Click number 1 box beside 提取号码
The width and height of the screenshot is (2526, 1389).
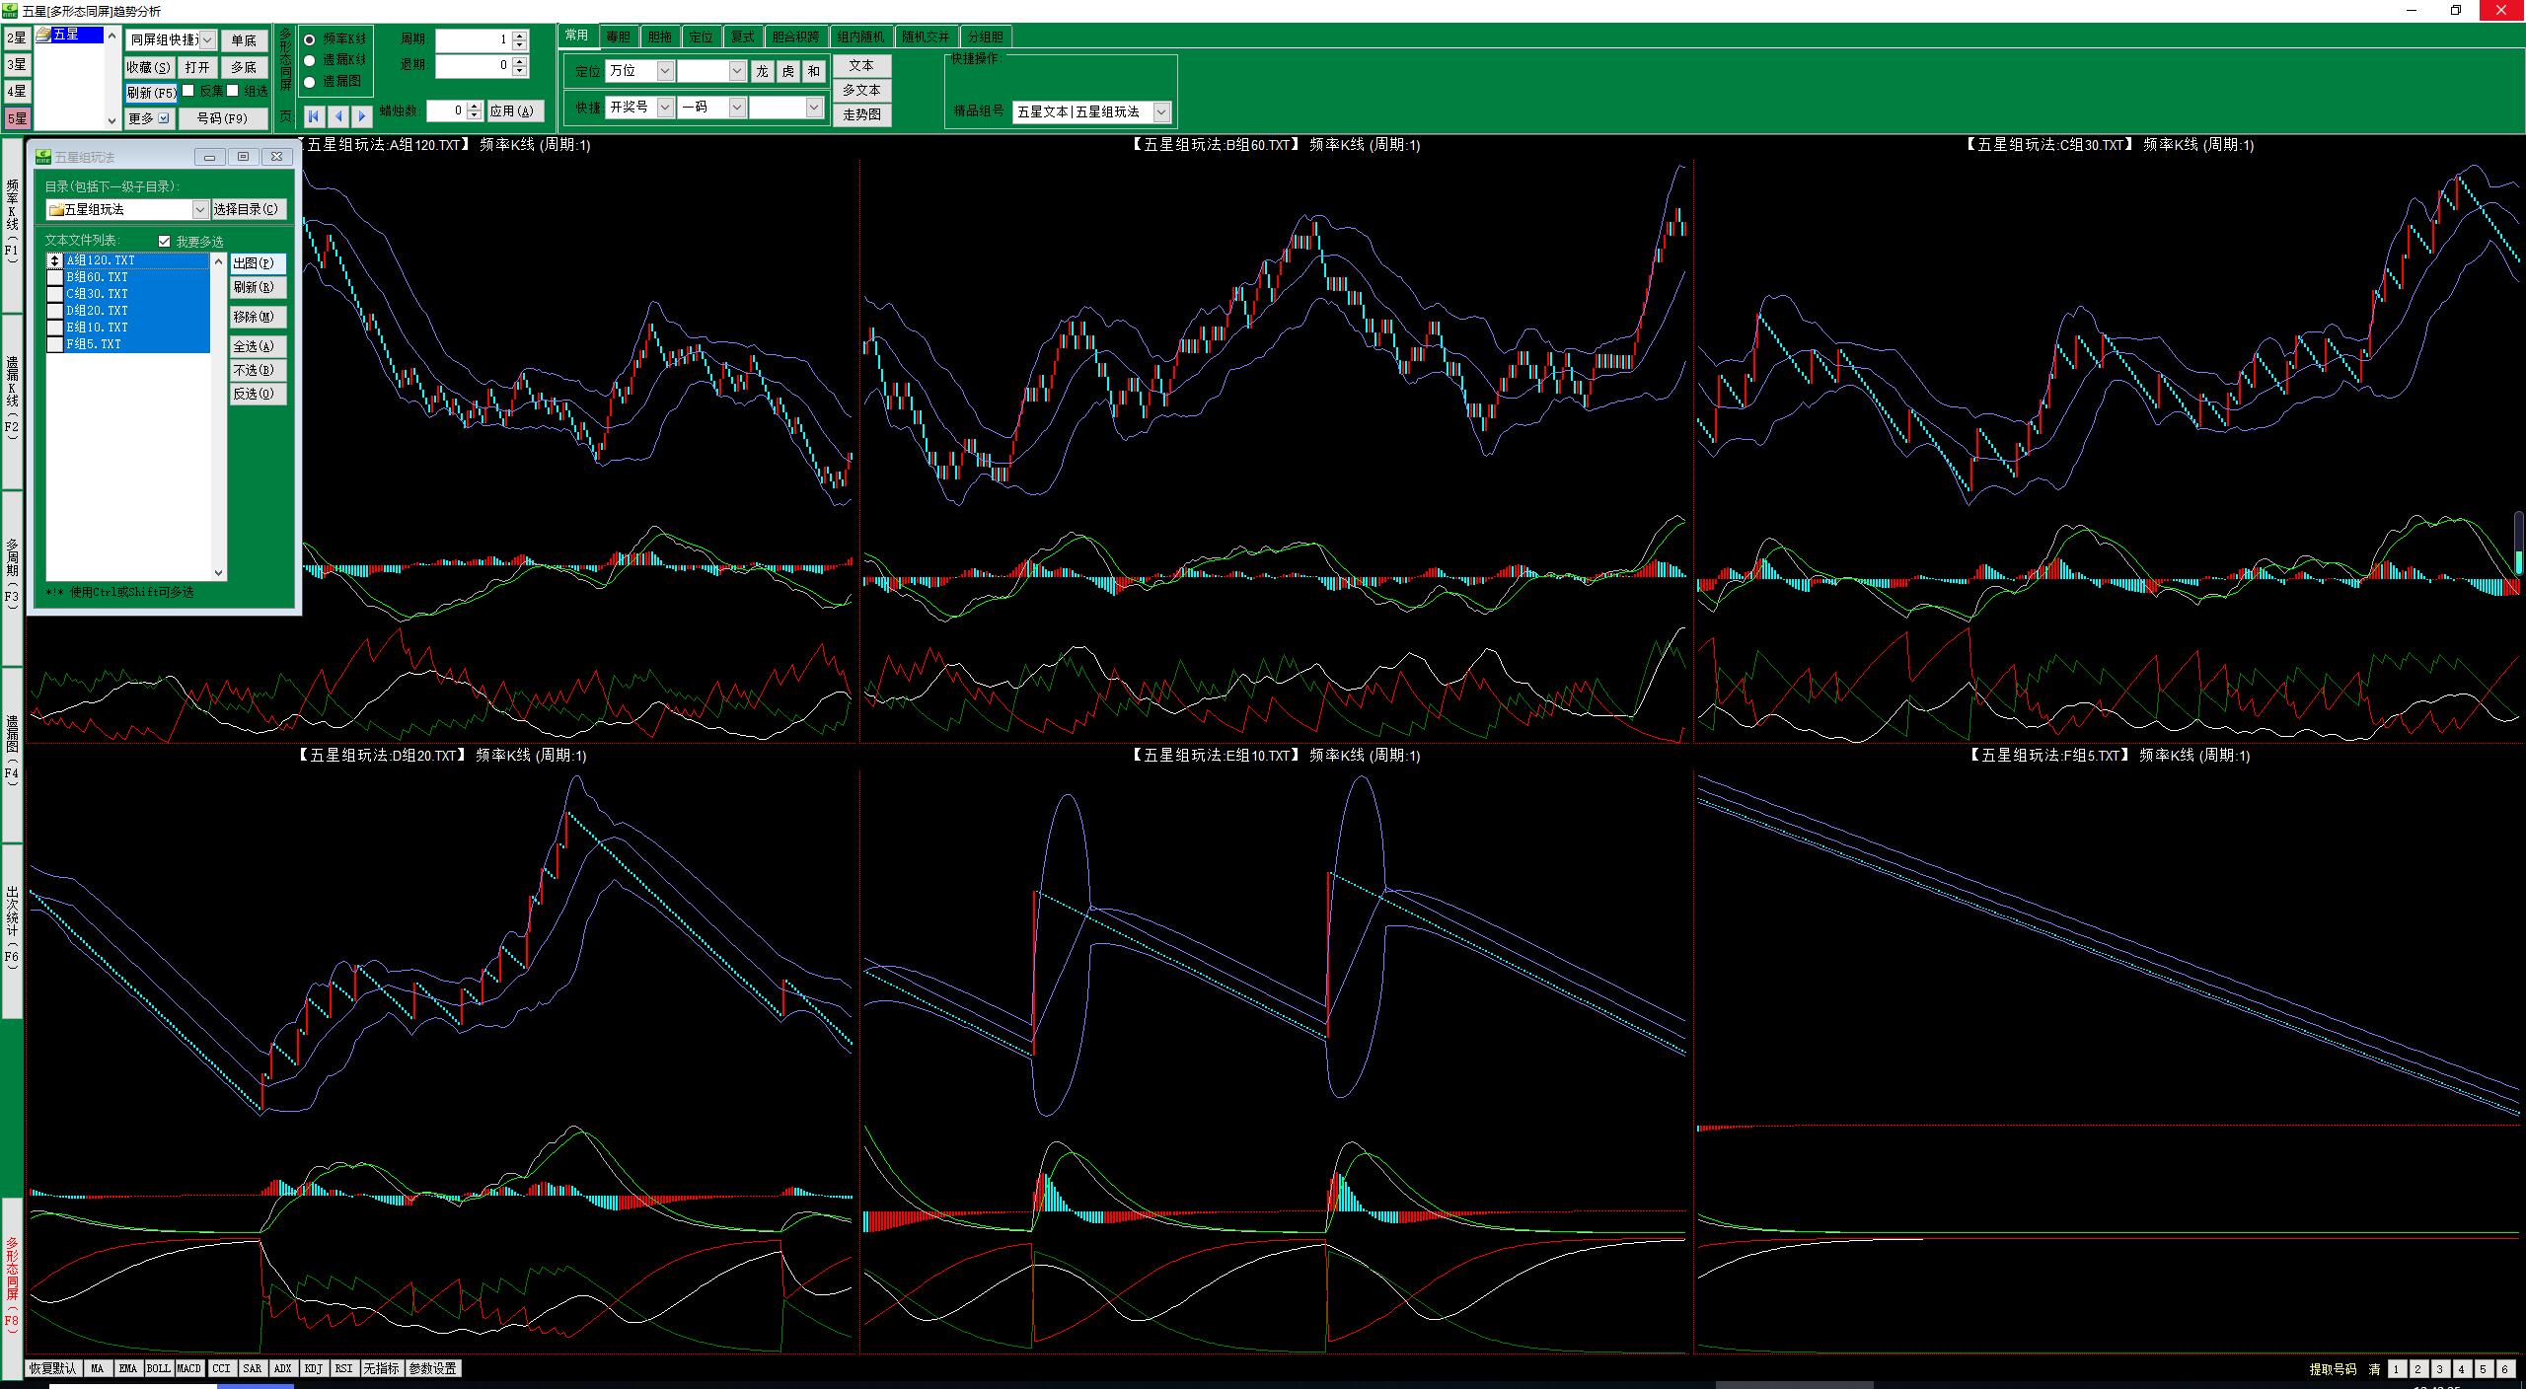[x=2396, y=1369]
